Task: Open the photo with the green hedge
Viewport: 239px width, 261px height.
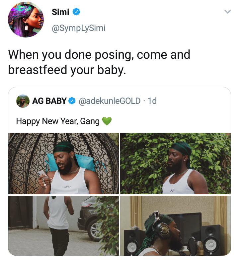Action: pyautogui.click(x=175, y=163)
